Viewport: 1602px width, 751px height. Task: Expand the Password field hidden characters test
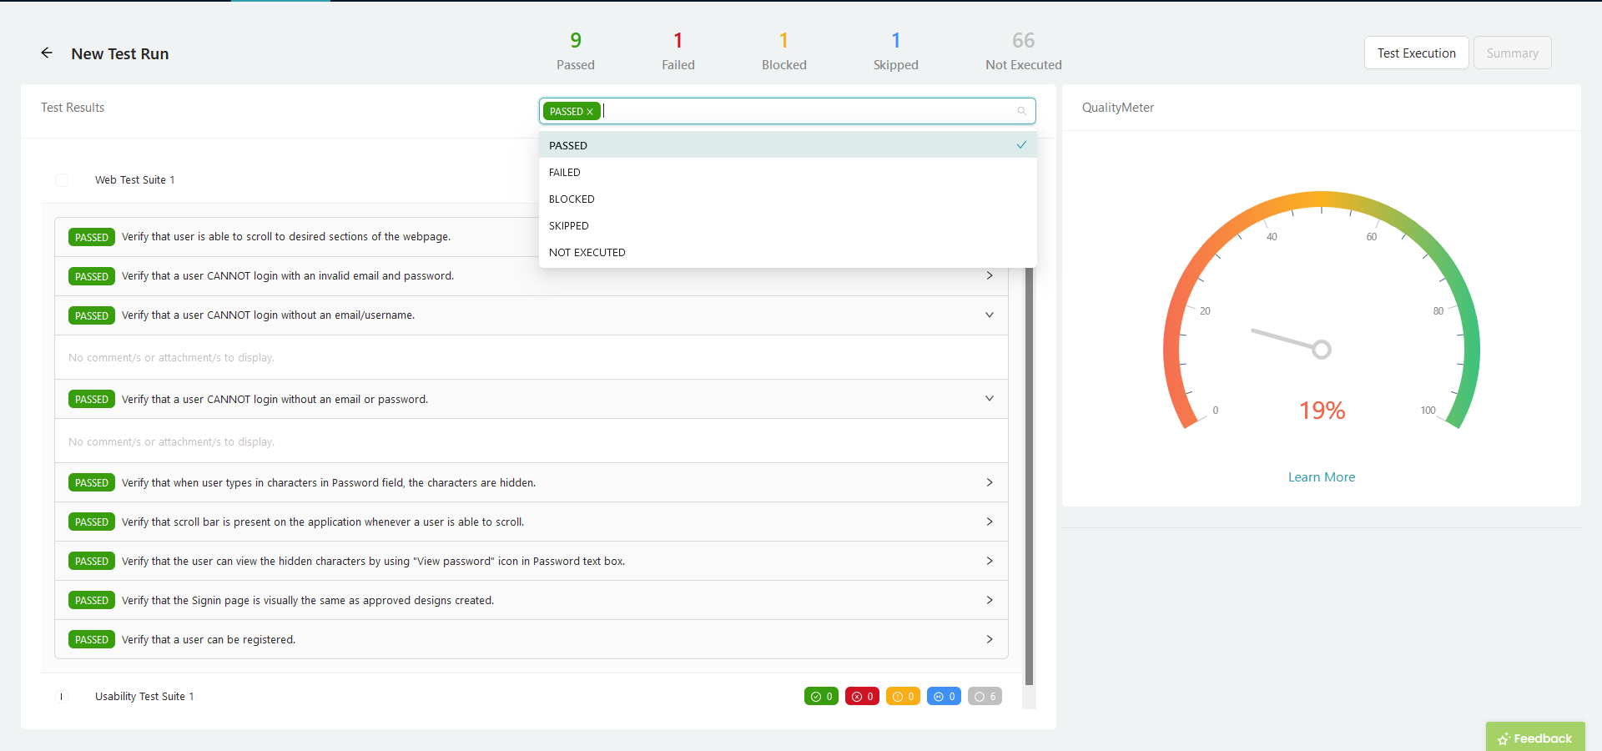[990, 482]
